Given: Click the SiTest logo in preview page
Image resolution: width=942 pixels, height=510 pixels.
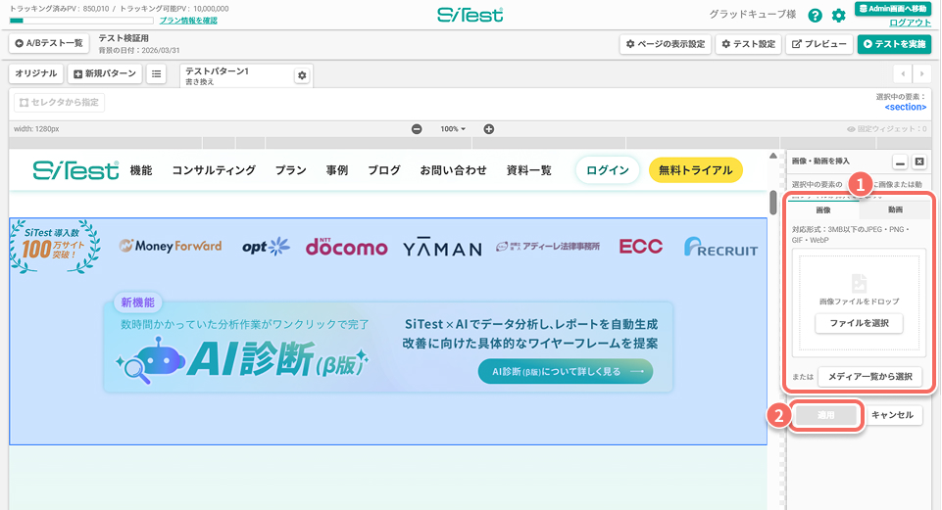Looking at the screenshot, I should (75, 170).
